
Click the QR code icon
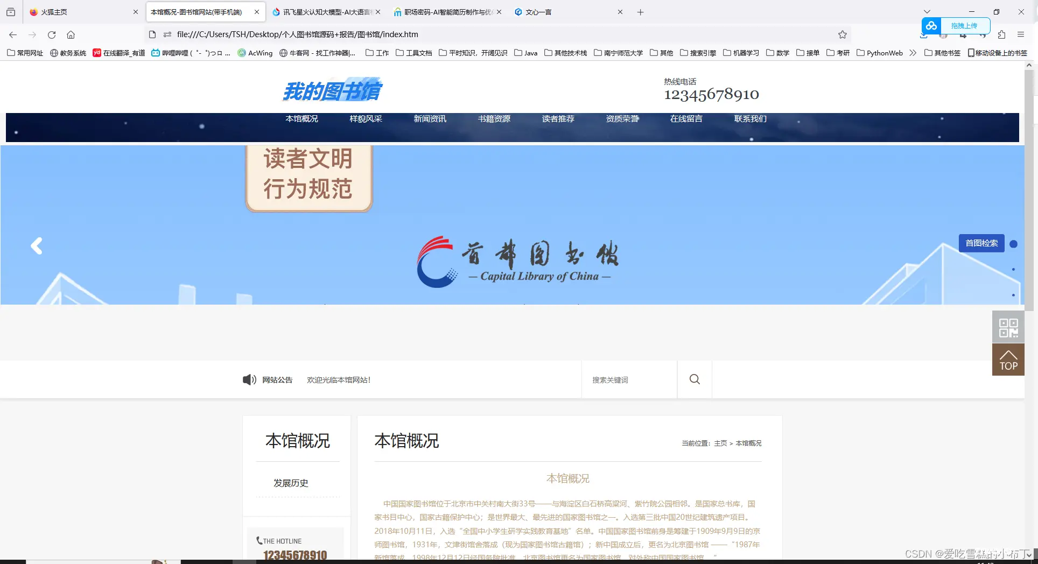point(1008,327)
